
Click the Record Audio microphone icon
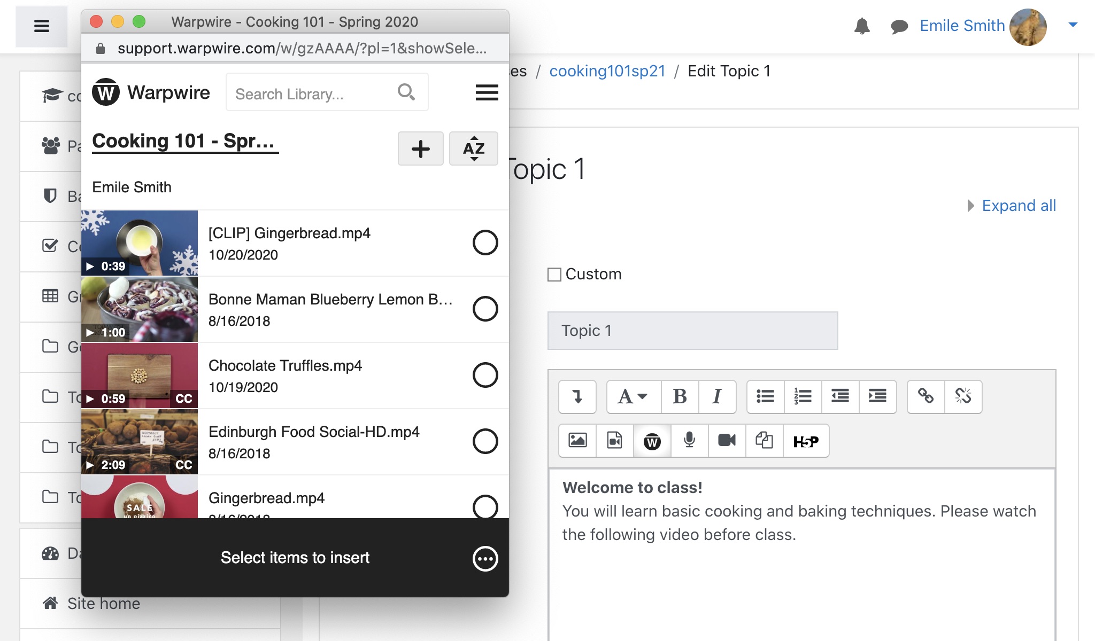[690, 440]
